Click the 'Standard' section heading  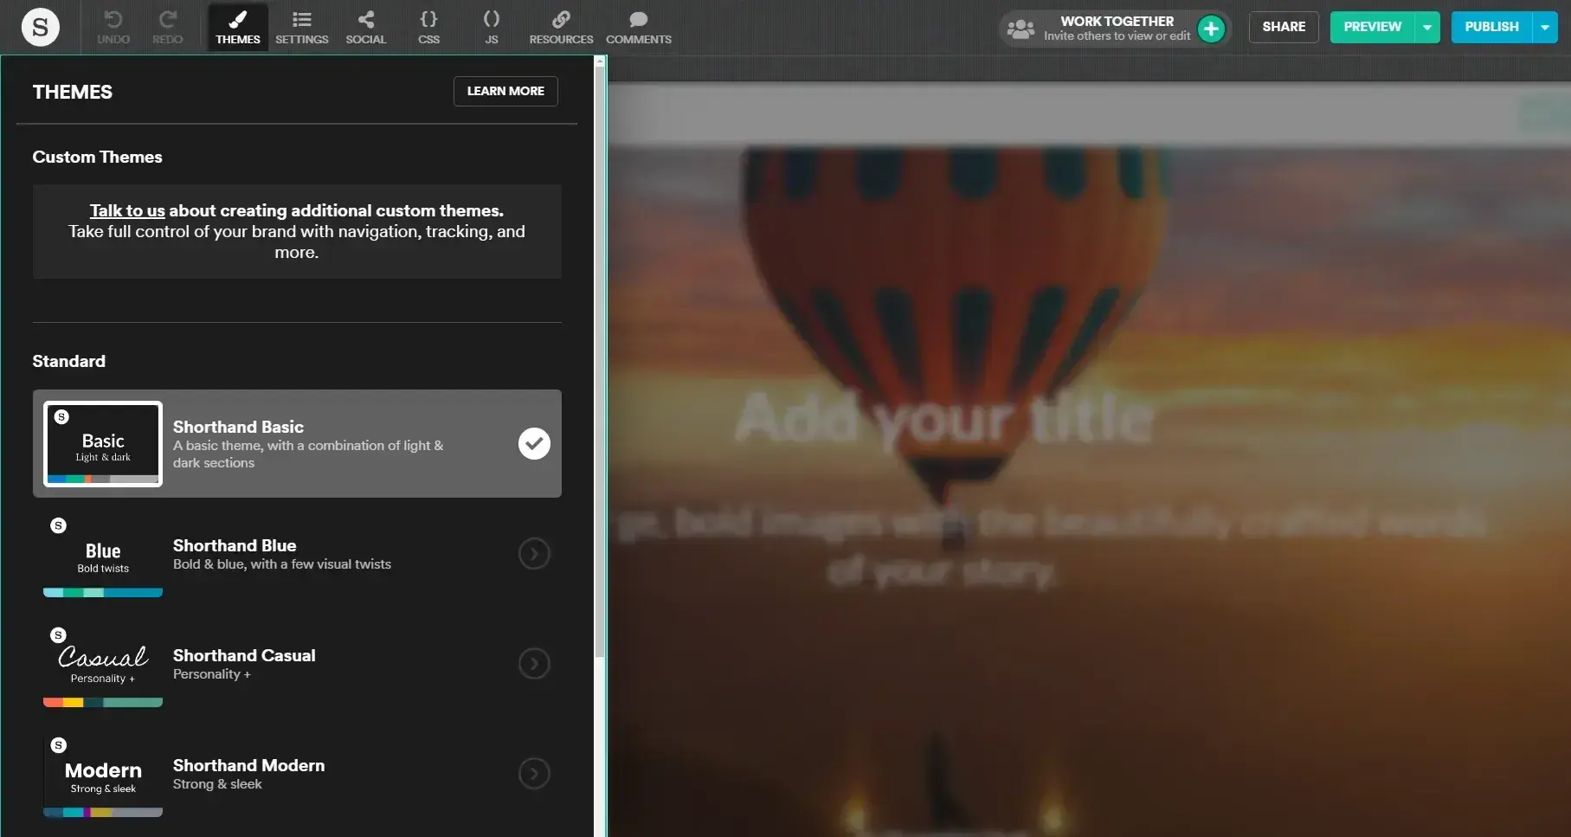[x=68, y=361]
